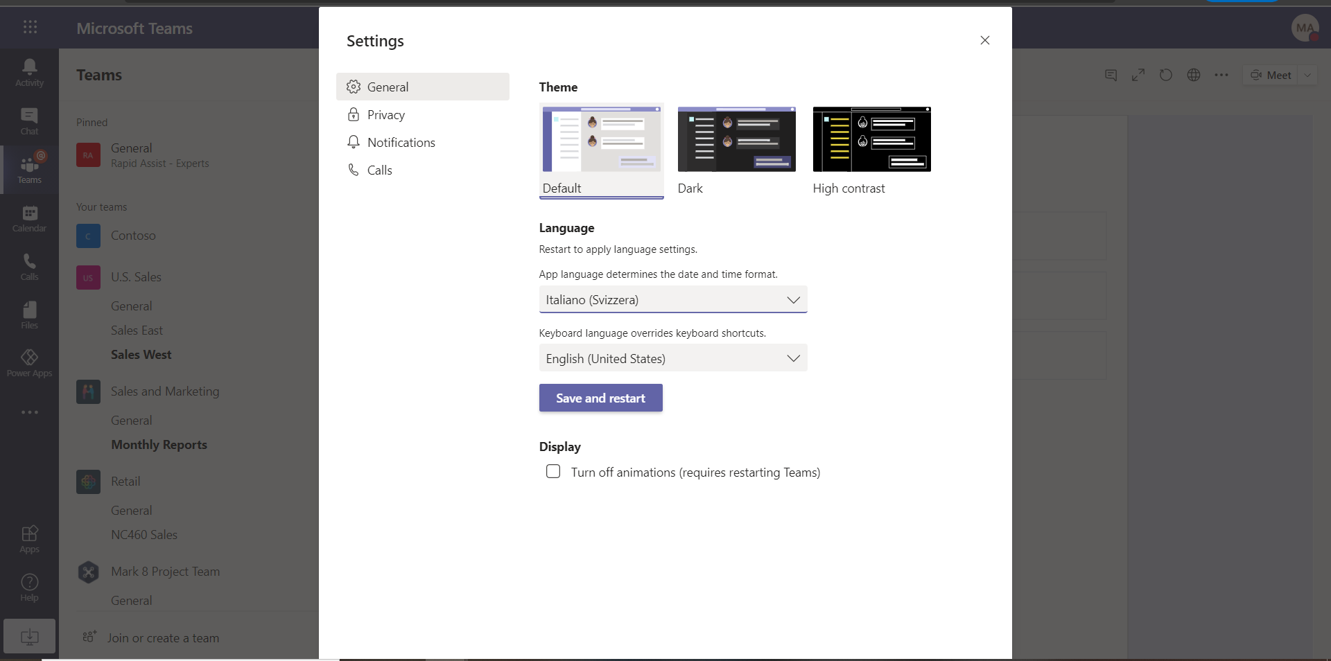Image resolution: width=1331 pixels, height=661 pixels.
Task: Open Sales East channel
Action: (137, 330)
